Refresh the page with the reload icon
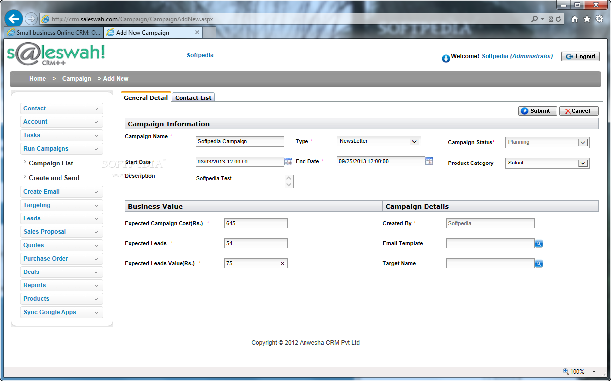This screenshot has height=381, width=611. 559,19
